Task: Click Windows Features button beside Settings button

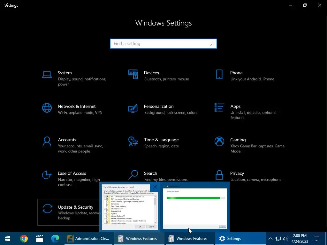Action: pos(190,239)
